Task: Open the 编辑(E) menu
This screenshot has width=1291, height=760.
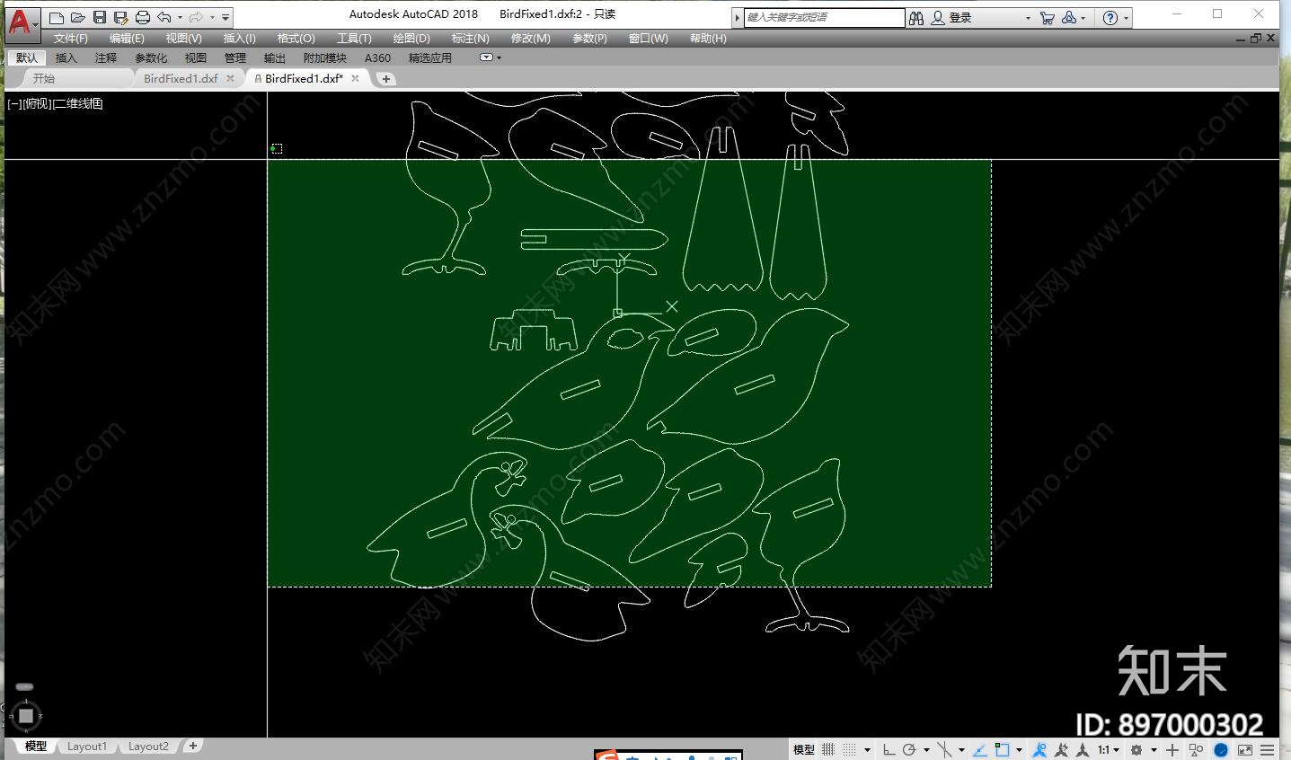Action: [x=127, y=39]
